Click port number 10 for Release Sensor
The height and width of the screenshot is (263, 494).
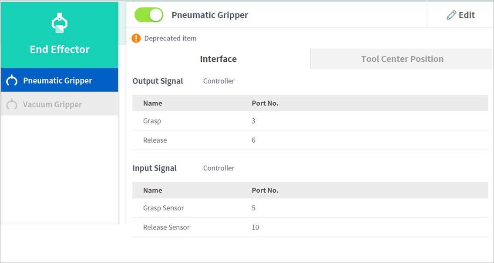[x=255, y=227]
